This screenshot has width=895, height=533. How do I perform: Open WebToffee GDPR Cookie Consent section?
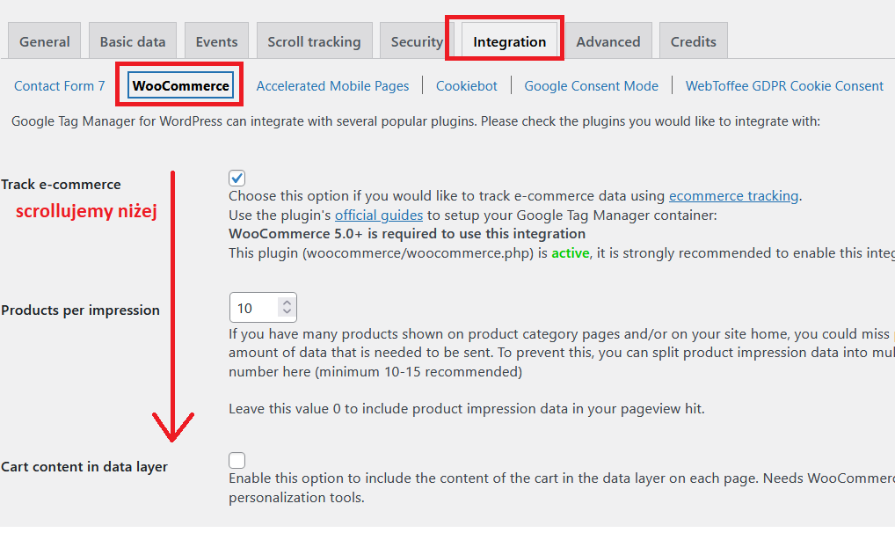click(784, 85)
